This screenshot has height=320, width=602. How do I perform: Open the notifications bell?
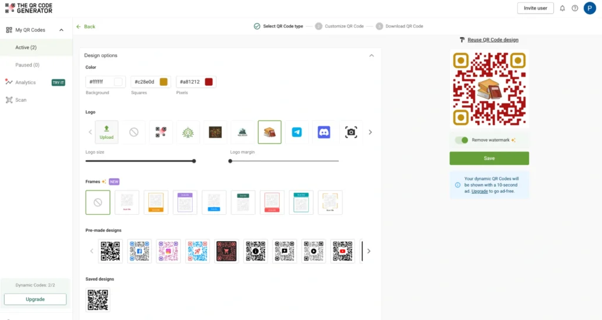[562, 8]
